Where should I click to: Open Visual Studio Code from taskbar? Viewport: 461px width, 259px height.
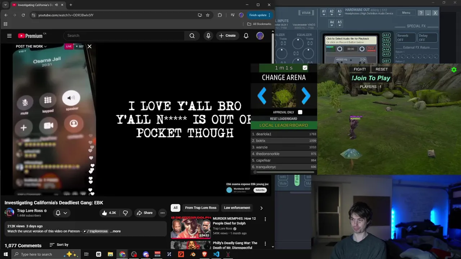pos(216,254)
